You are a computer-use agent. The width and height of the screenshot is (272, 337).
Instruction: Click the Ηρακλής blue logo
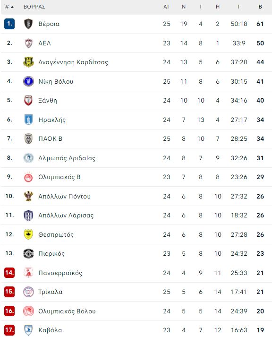tap(28, 120)
